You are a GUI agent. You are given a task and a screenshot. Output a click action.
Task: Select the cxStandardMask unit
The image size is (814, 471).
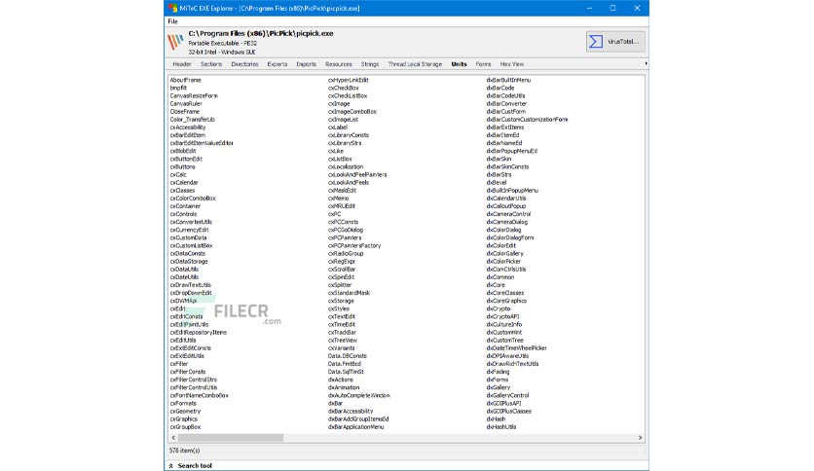coord(350,293)
